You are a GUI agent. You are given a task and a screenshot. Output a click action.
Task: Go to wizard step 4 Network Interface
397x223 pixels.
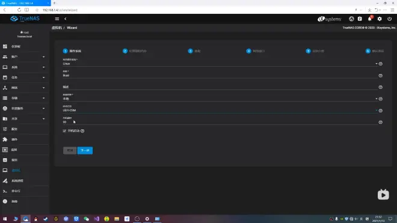(x=255, y=51)
